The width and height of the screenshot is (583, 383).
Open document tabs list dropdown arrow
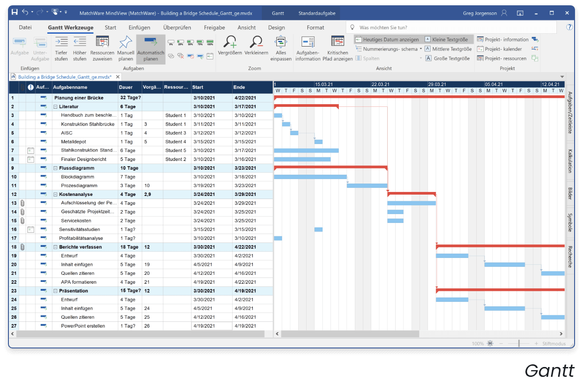tap(562, 77)
